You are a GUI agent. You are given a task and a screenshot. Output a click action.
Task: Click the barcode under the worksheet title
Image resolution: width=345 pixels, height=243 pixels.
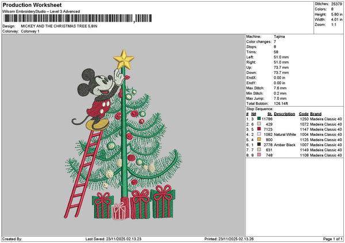[78, 18]
